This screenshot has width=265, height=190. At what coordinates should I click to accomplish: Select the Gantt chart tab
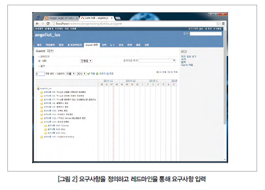point(92,45)
